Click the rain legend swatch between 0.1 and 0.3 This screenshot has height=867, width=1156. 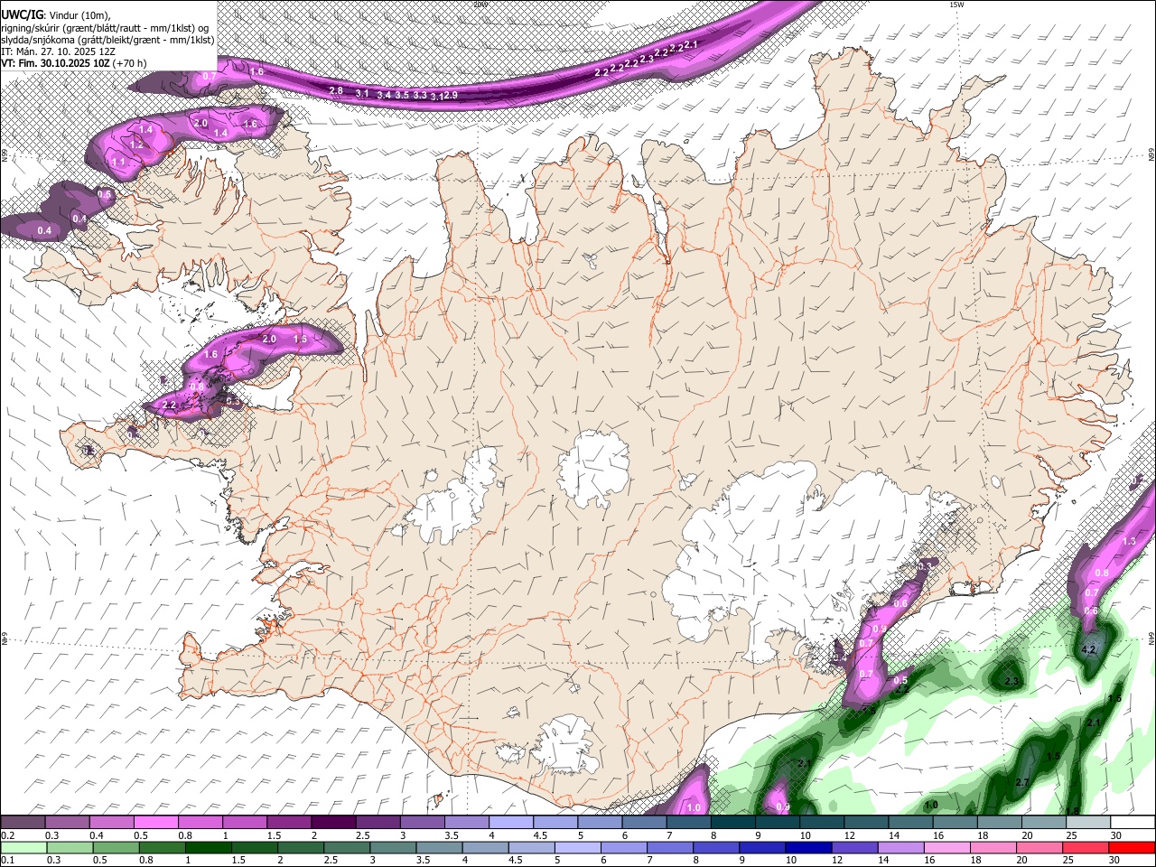pyautogui.click(x=23, y=847)
